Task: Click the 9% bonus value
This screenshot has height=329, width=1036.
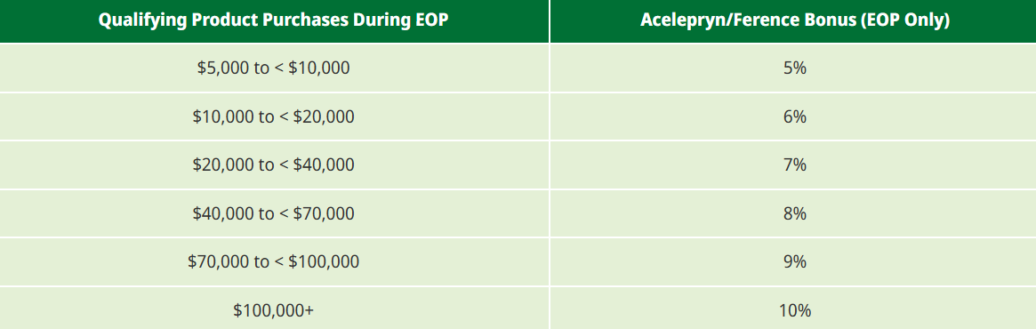Action: pyautogui.click(x=794, y=261)
